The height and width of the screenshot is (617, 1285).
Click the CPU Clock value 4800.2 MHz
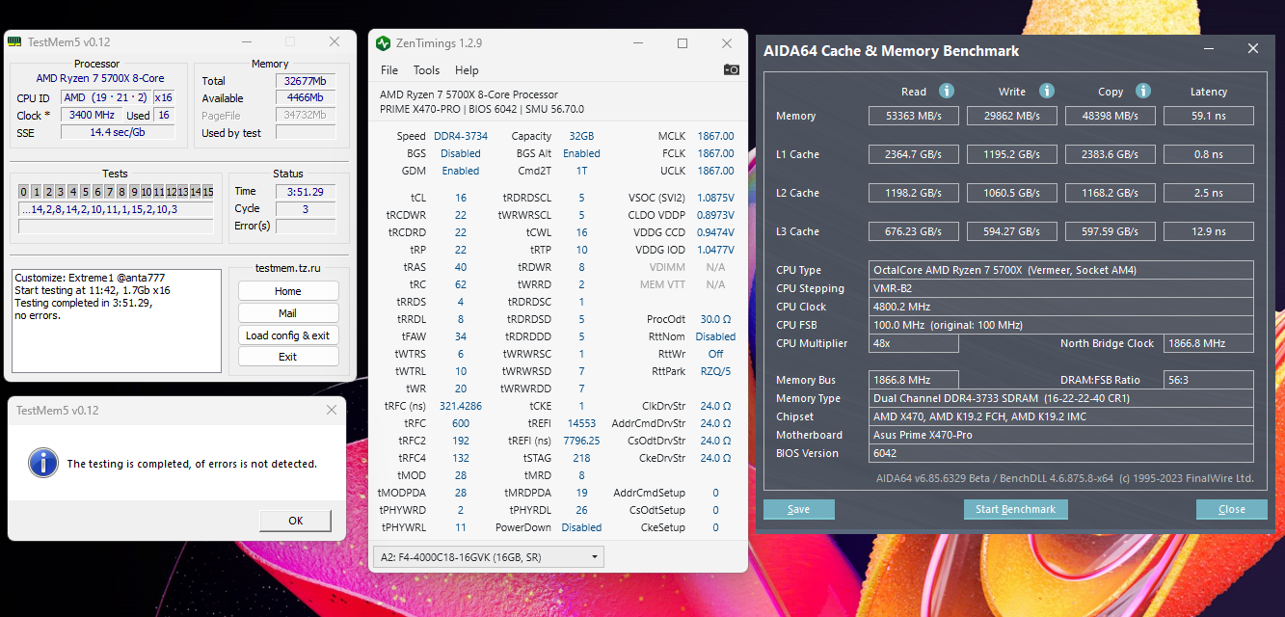coord(1061,307)
